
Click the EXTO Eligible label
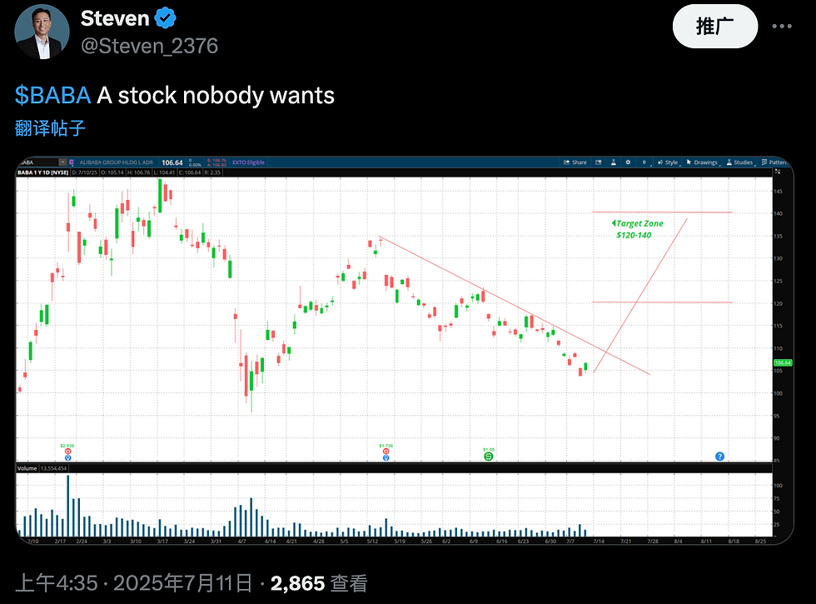tap(248, 162)
